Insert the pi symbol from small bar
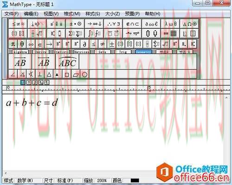The width and height of the screenshot is (232, 185). coord(13,44)
